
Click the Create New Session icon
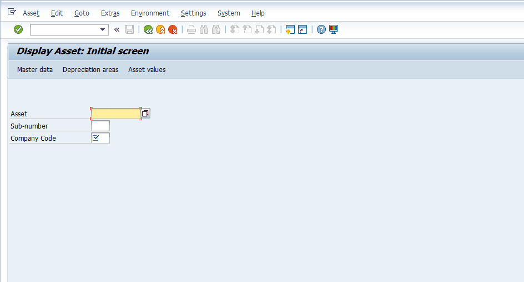coord(290,30)
